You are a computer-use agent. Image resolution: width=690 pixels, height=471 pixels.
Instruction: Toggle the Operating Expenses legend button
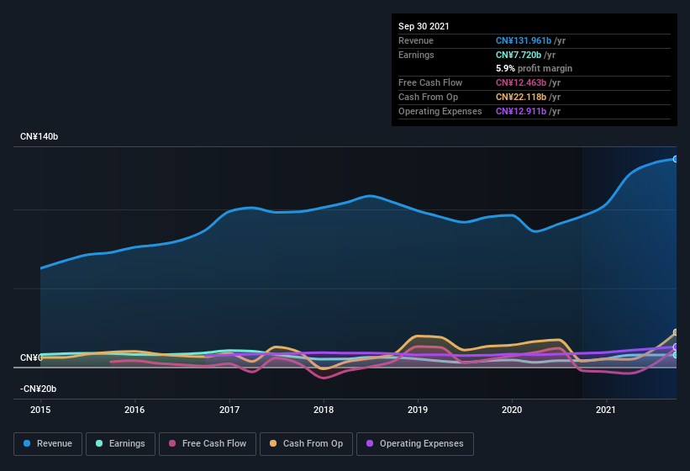coord(415,444)
